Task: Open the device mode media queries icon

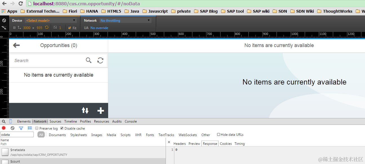Action: 4,28
